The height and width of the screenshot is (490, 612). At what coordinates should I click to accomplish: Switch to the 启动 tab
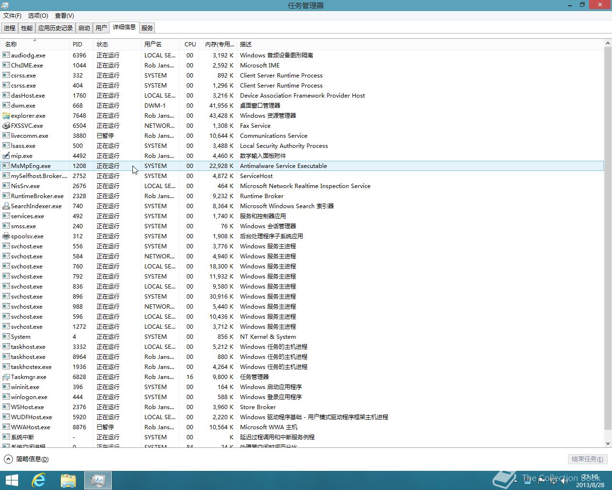(84, 28)
